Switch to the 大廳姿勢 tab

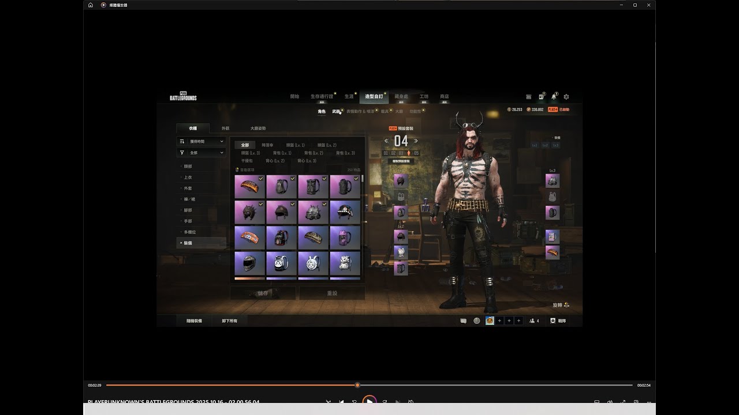pos(258,128)
